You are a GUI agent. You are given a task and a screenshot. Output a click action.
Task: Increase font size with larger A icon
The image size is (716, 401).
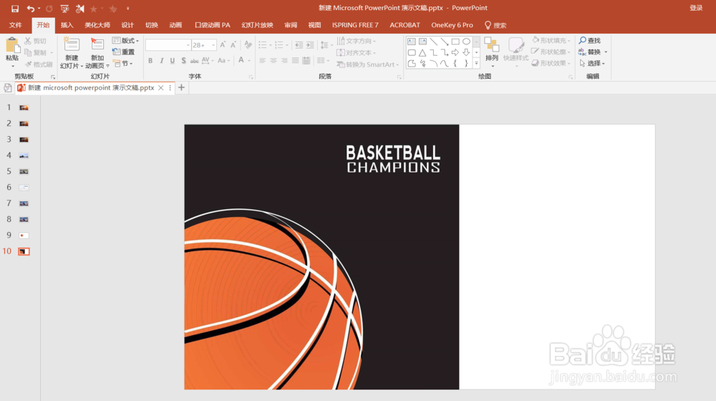coord(223,45)
